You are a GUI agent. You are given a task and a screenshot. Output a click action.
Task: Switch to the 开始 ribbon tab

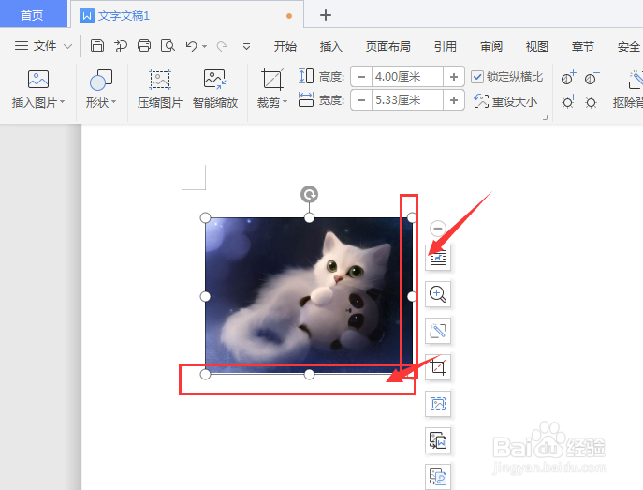[285, 46]
